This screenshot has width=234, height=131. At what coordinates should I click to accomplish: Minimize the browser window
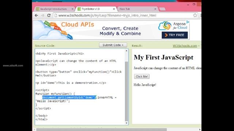188,4
